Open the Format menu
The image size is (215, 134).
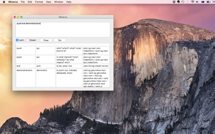(39, 2)
